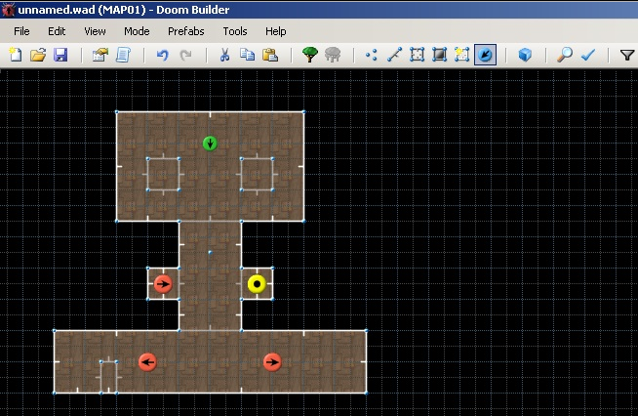Open the script editor scroll icon
The width and height of the screenshot is (638, 416).
tap(123, 54)
